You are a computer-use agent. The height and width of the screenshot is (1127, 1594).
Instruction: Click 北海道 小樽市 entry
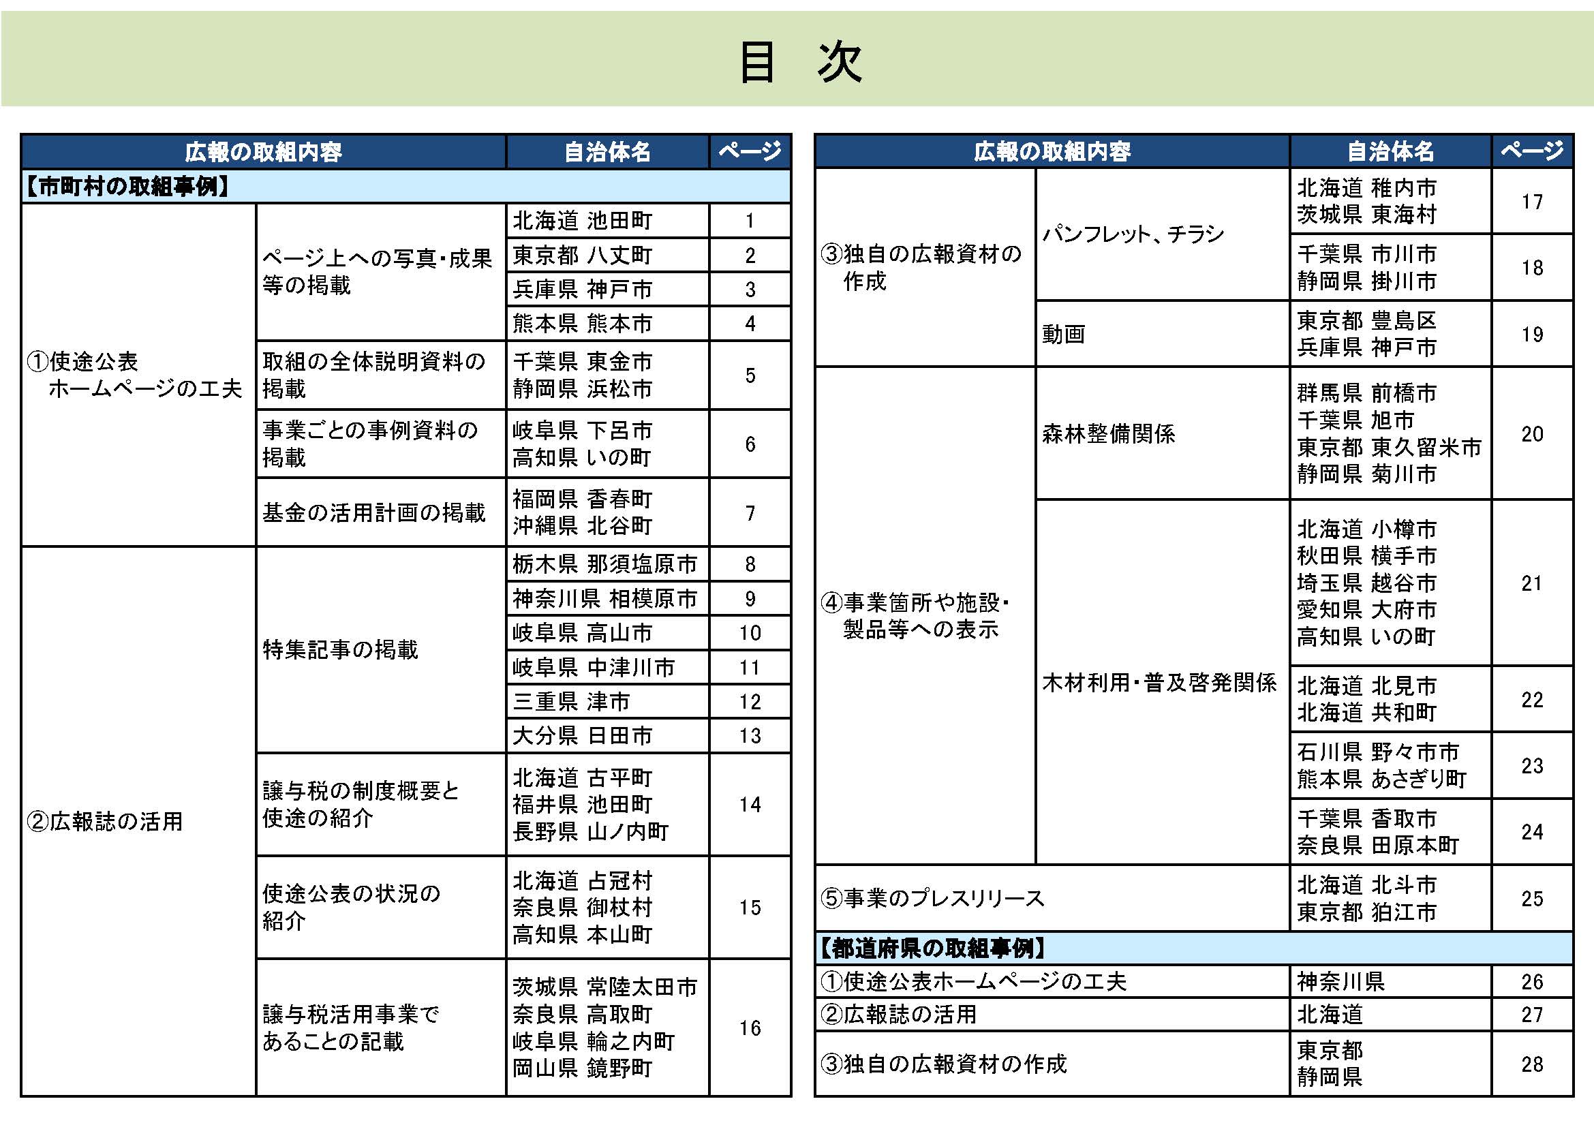tap(1367, 529)
